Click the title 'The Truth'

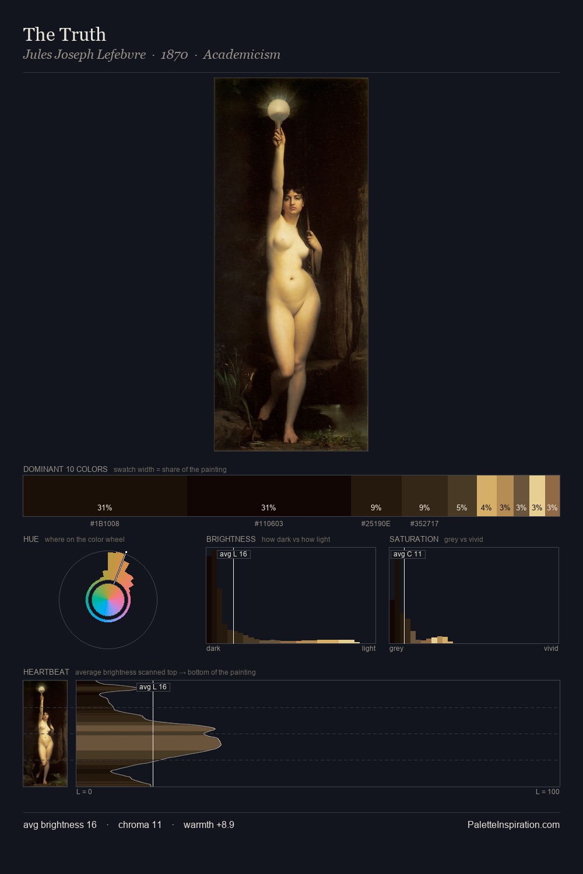(65, 34)
